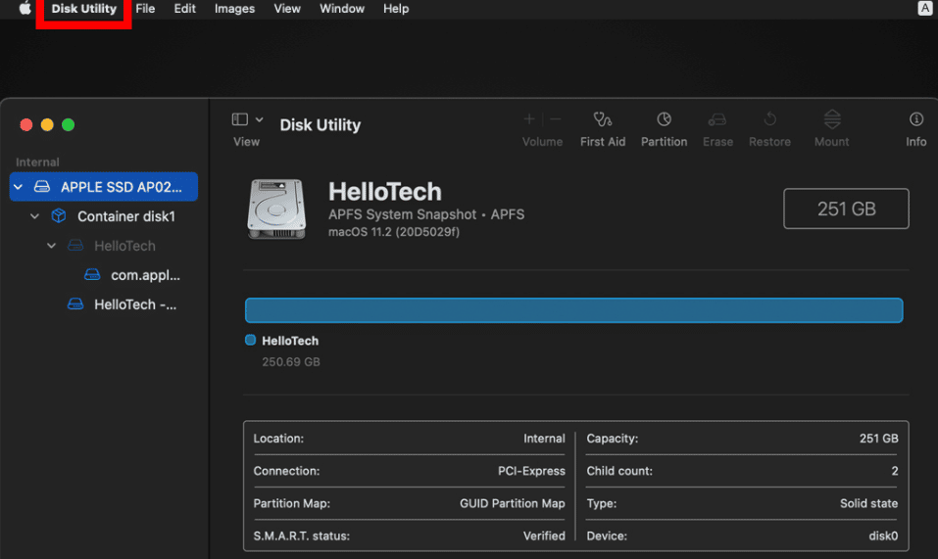938x559 pixels.
Task: Open the Help menu
Action: pyautogui.click(x=396, y=9)
